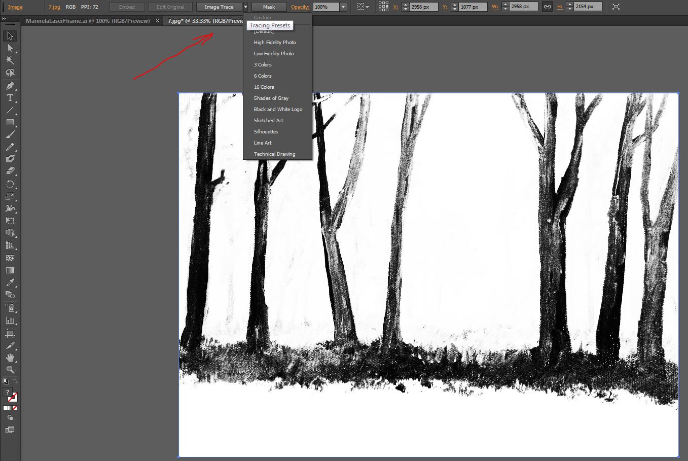
Task: Open the Image Trace presets dropdown arrow
Action: 245,7
